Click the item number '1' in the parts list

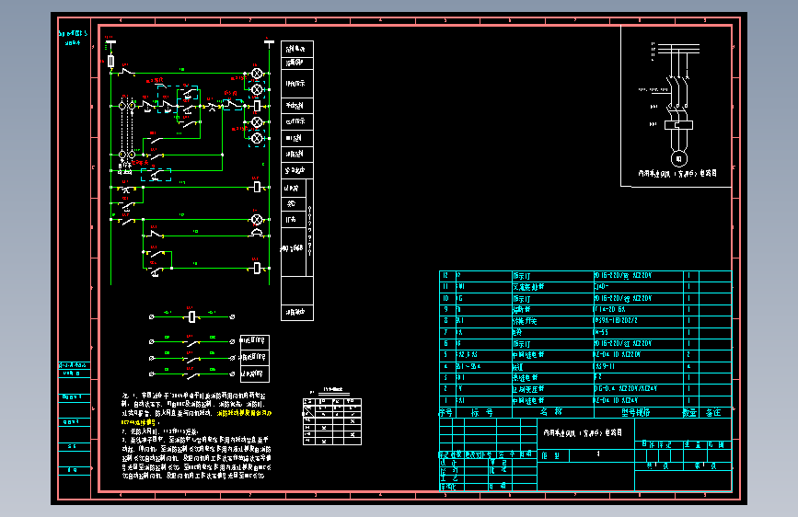coord(445,400)
